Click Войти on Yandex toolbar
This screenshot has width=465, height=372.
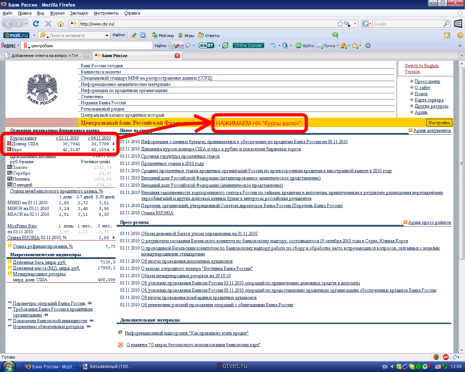[x=305, y=45]
